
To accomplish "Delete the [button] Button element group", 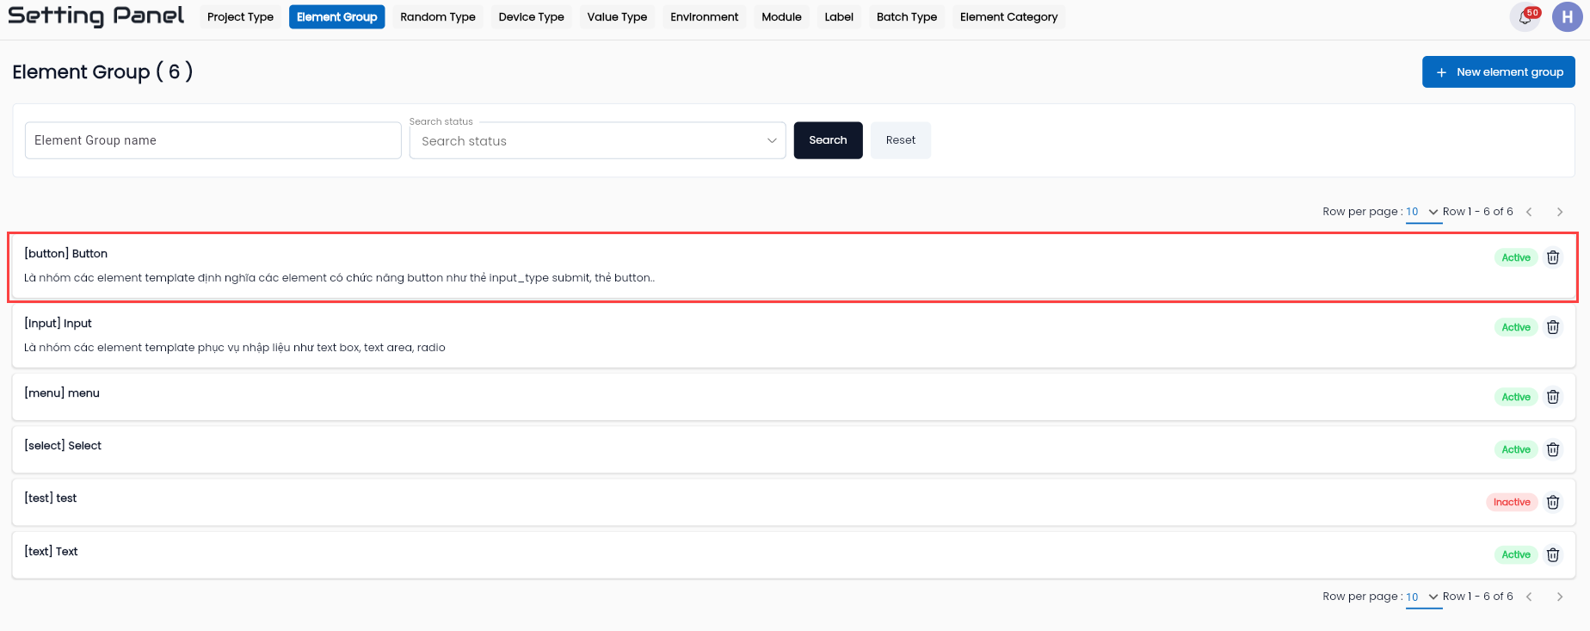I will (x=1553, y=257).
